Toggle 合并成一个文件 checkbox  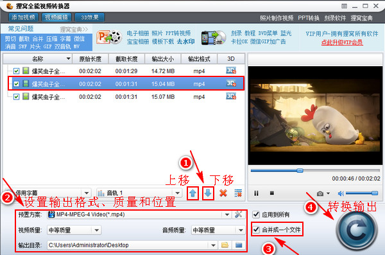[x=256, y=230]
